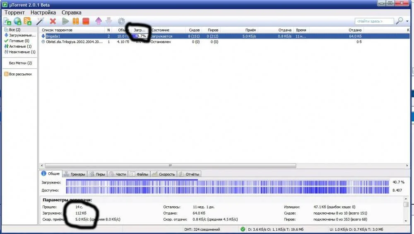
Task: Open the Справка menu
Action: coord(71,12)
